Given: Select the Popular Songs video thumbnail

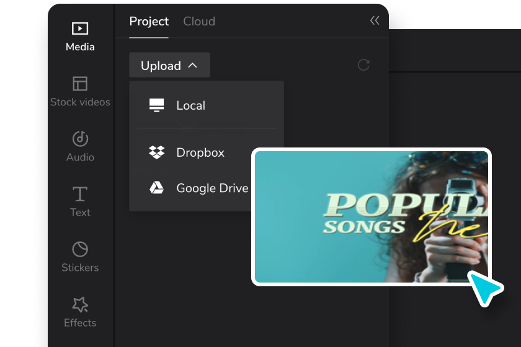Looking at the screenshot, I should pyautogui.click(x=371, y=217).
